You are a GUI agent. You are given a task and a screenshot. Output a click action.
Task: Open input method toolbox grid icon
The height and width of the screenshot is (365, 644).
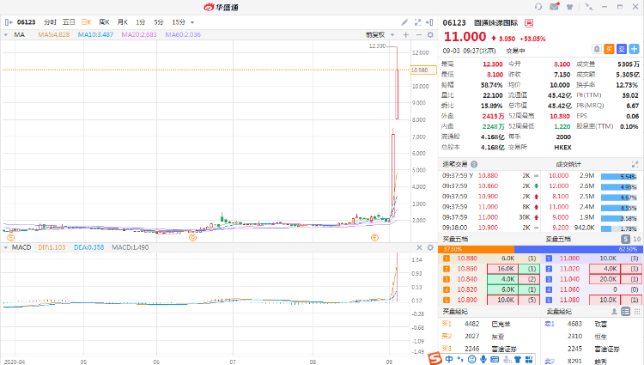[529, 359]
